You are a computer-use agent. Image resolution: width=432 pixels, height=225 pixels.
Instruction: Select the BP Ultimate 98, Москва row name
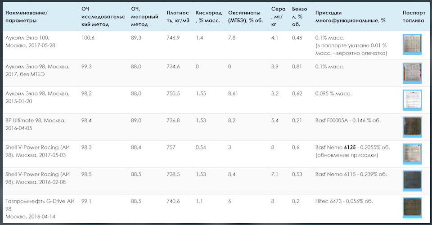(35, 124)
